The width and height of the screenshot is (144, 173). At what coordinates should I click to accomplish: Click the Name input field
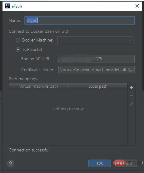click(x=80, y=20)
